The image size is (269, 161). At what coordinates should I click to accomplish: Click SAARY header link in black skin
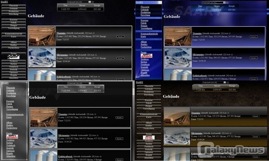tap(4, 2)
